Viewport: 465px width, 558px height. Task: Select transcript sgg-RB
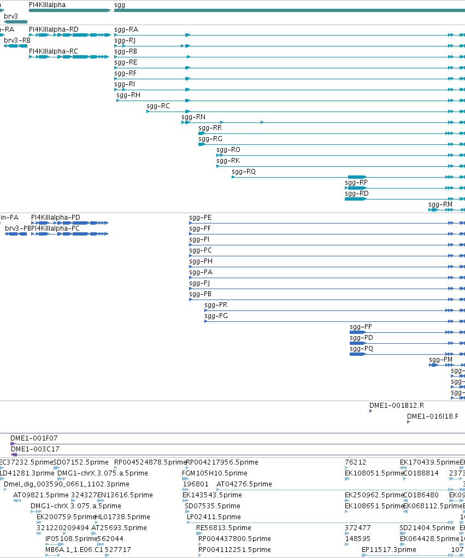[290, 57]
